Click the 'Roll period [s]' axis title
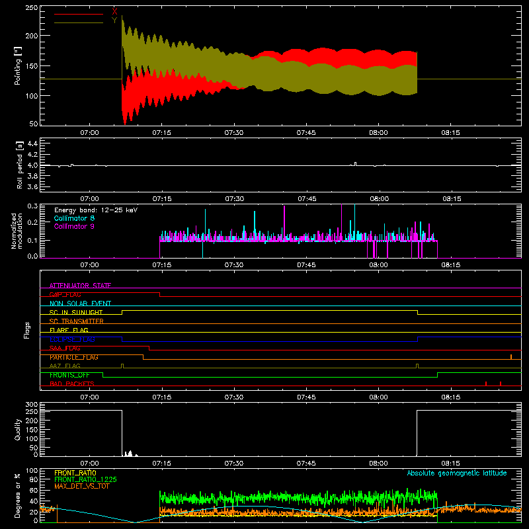Image resolution: width=529 pixels, height=529 pixels. 20,165
